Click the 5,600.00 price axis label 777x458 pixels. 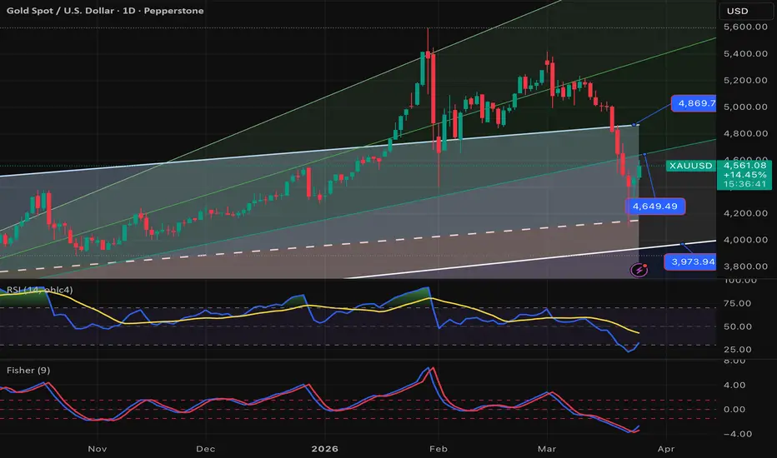pos(744,27)
